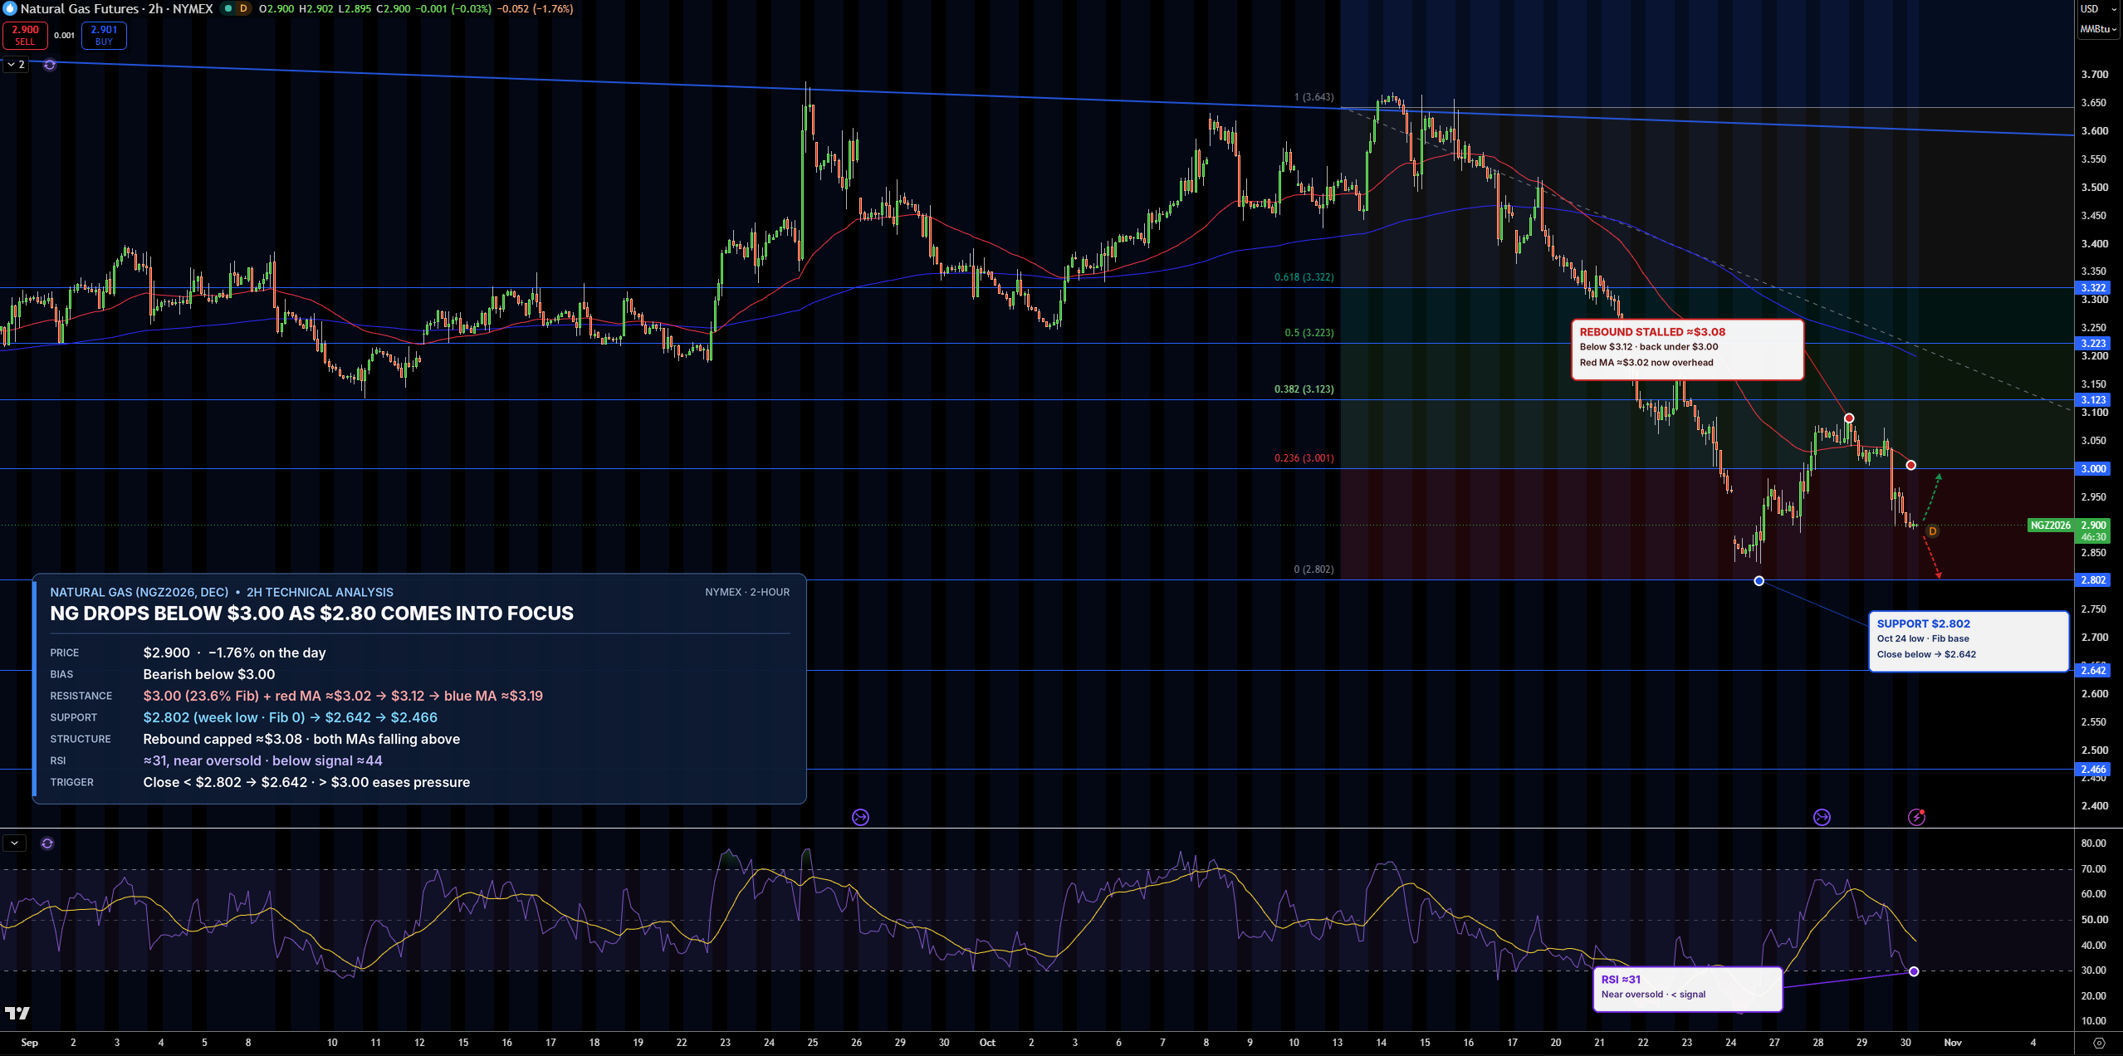Click the 1 (3.643) Fib label
The image size is (2123, 1056).
[x=1313, y=97]
